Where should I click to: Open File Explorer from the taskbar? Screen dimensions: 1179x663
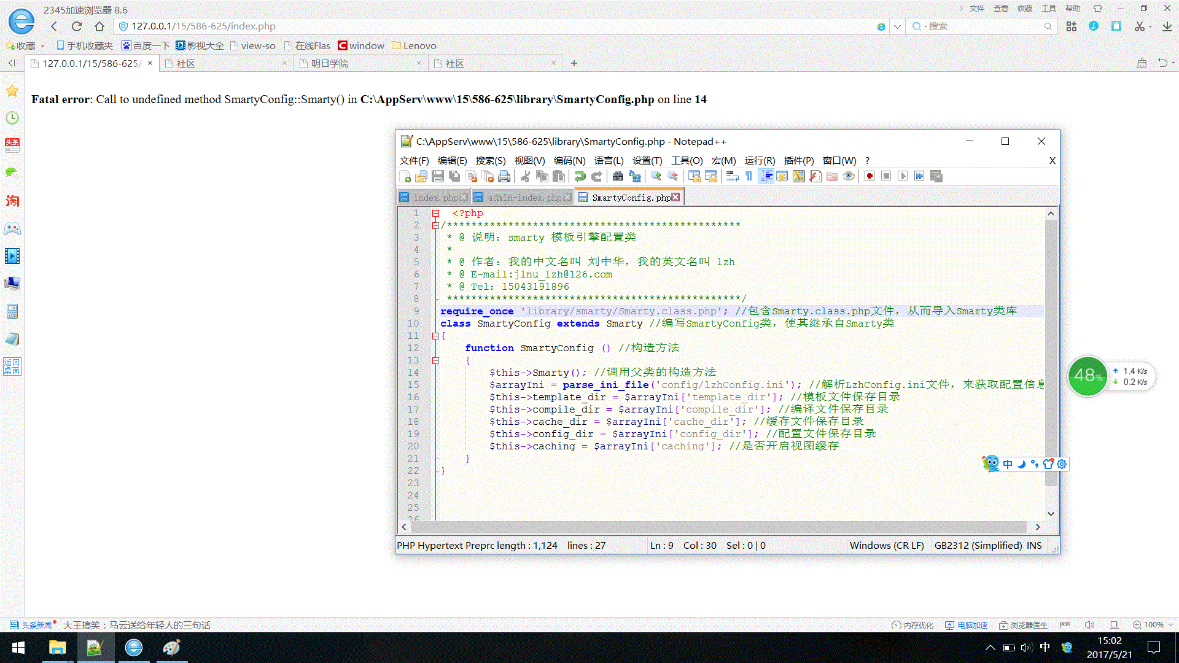57,648
